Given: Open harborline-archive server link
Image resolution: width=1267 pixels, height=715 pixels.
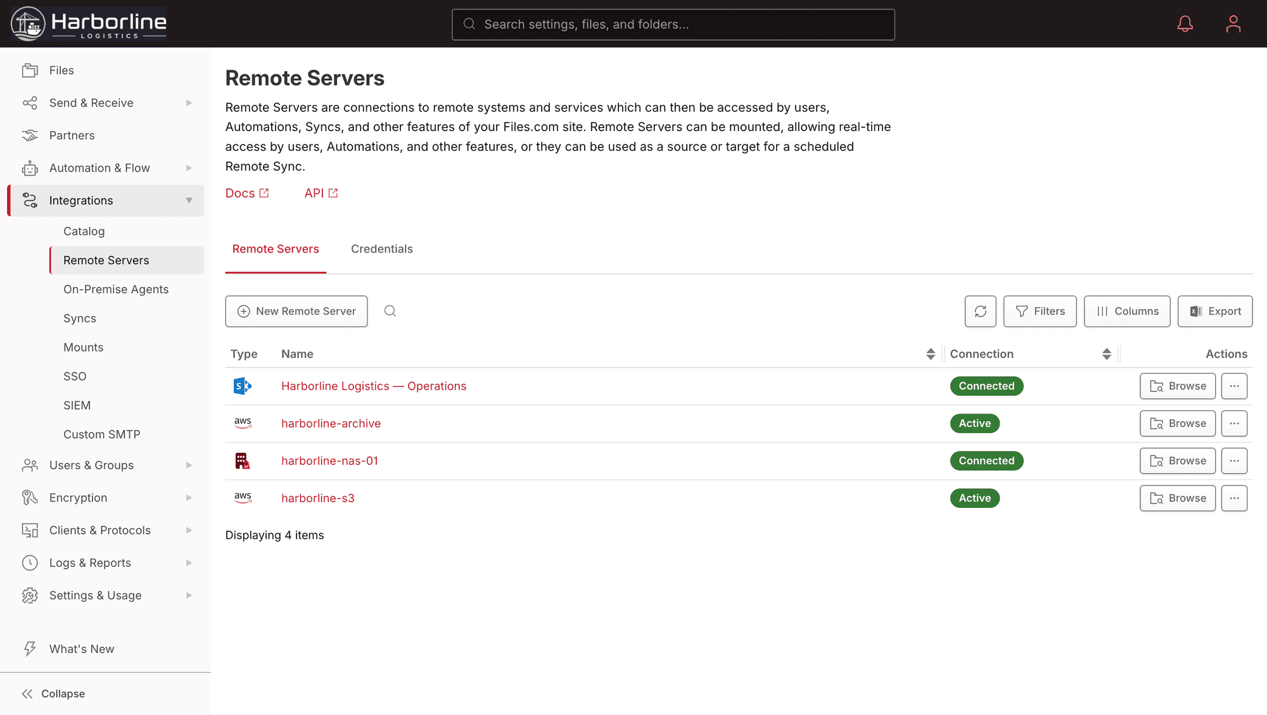Looking at the screenshot, I should pos(331,423).
